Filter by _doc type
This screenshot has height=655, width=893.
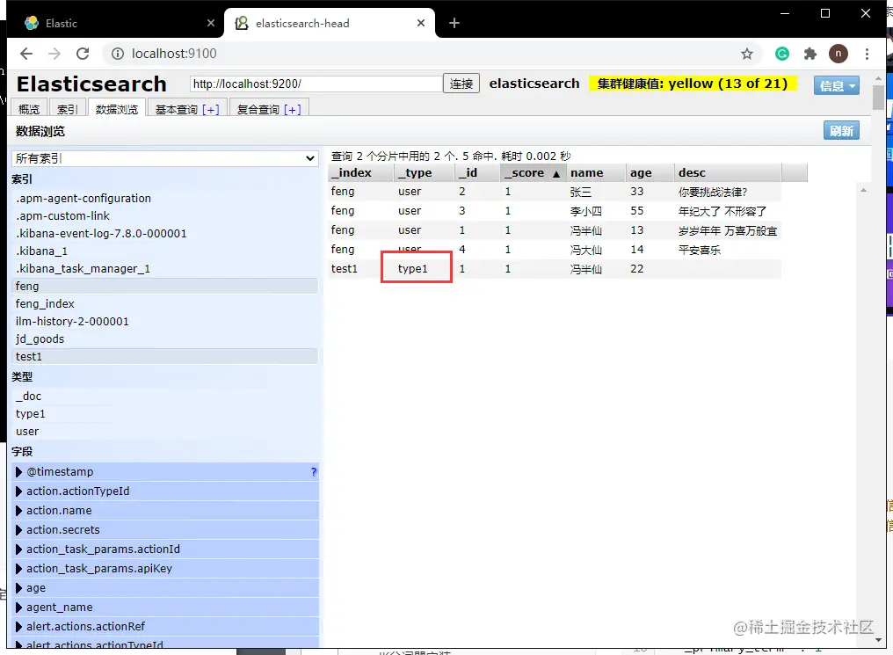pos(164,396)
